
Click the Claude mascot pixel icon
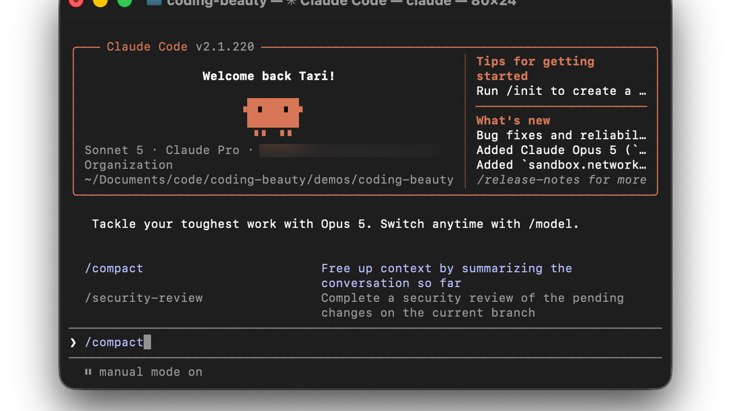273,117
